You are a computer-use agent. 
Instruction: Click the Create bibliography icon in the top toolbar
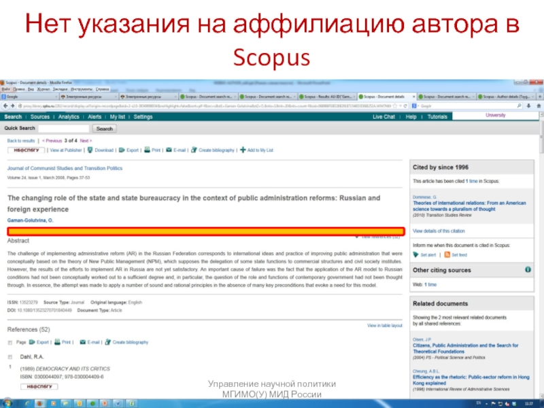[194, 150]
